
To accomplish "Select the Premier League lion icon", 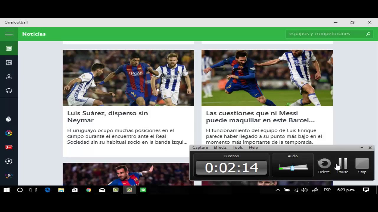I will pos(9,119).
